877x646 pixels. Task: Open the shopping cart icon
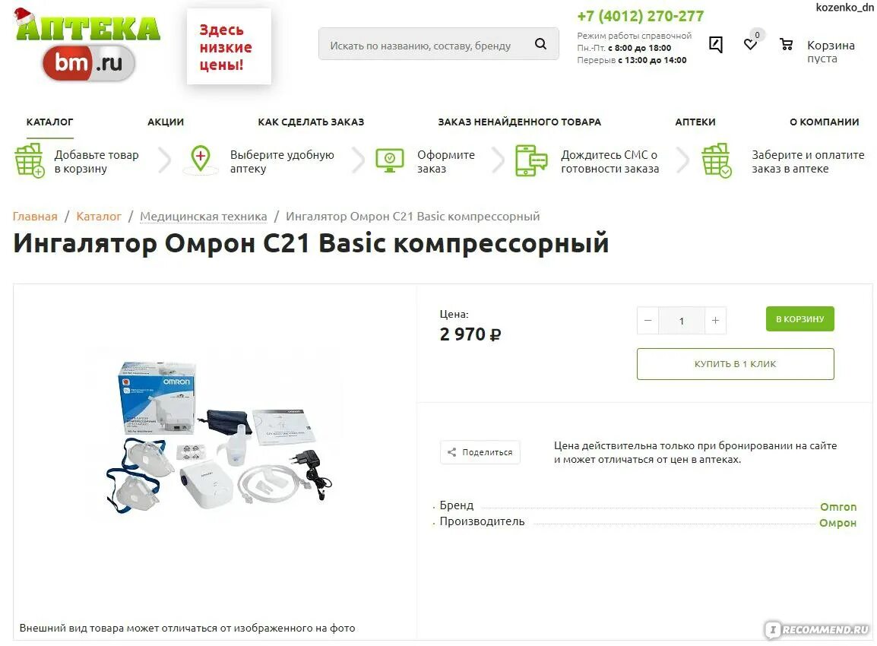[x=786, y=44]
